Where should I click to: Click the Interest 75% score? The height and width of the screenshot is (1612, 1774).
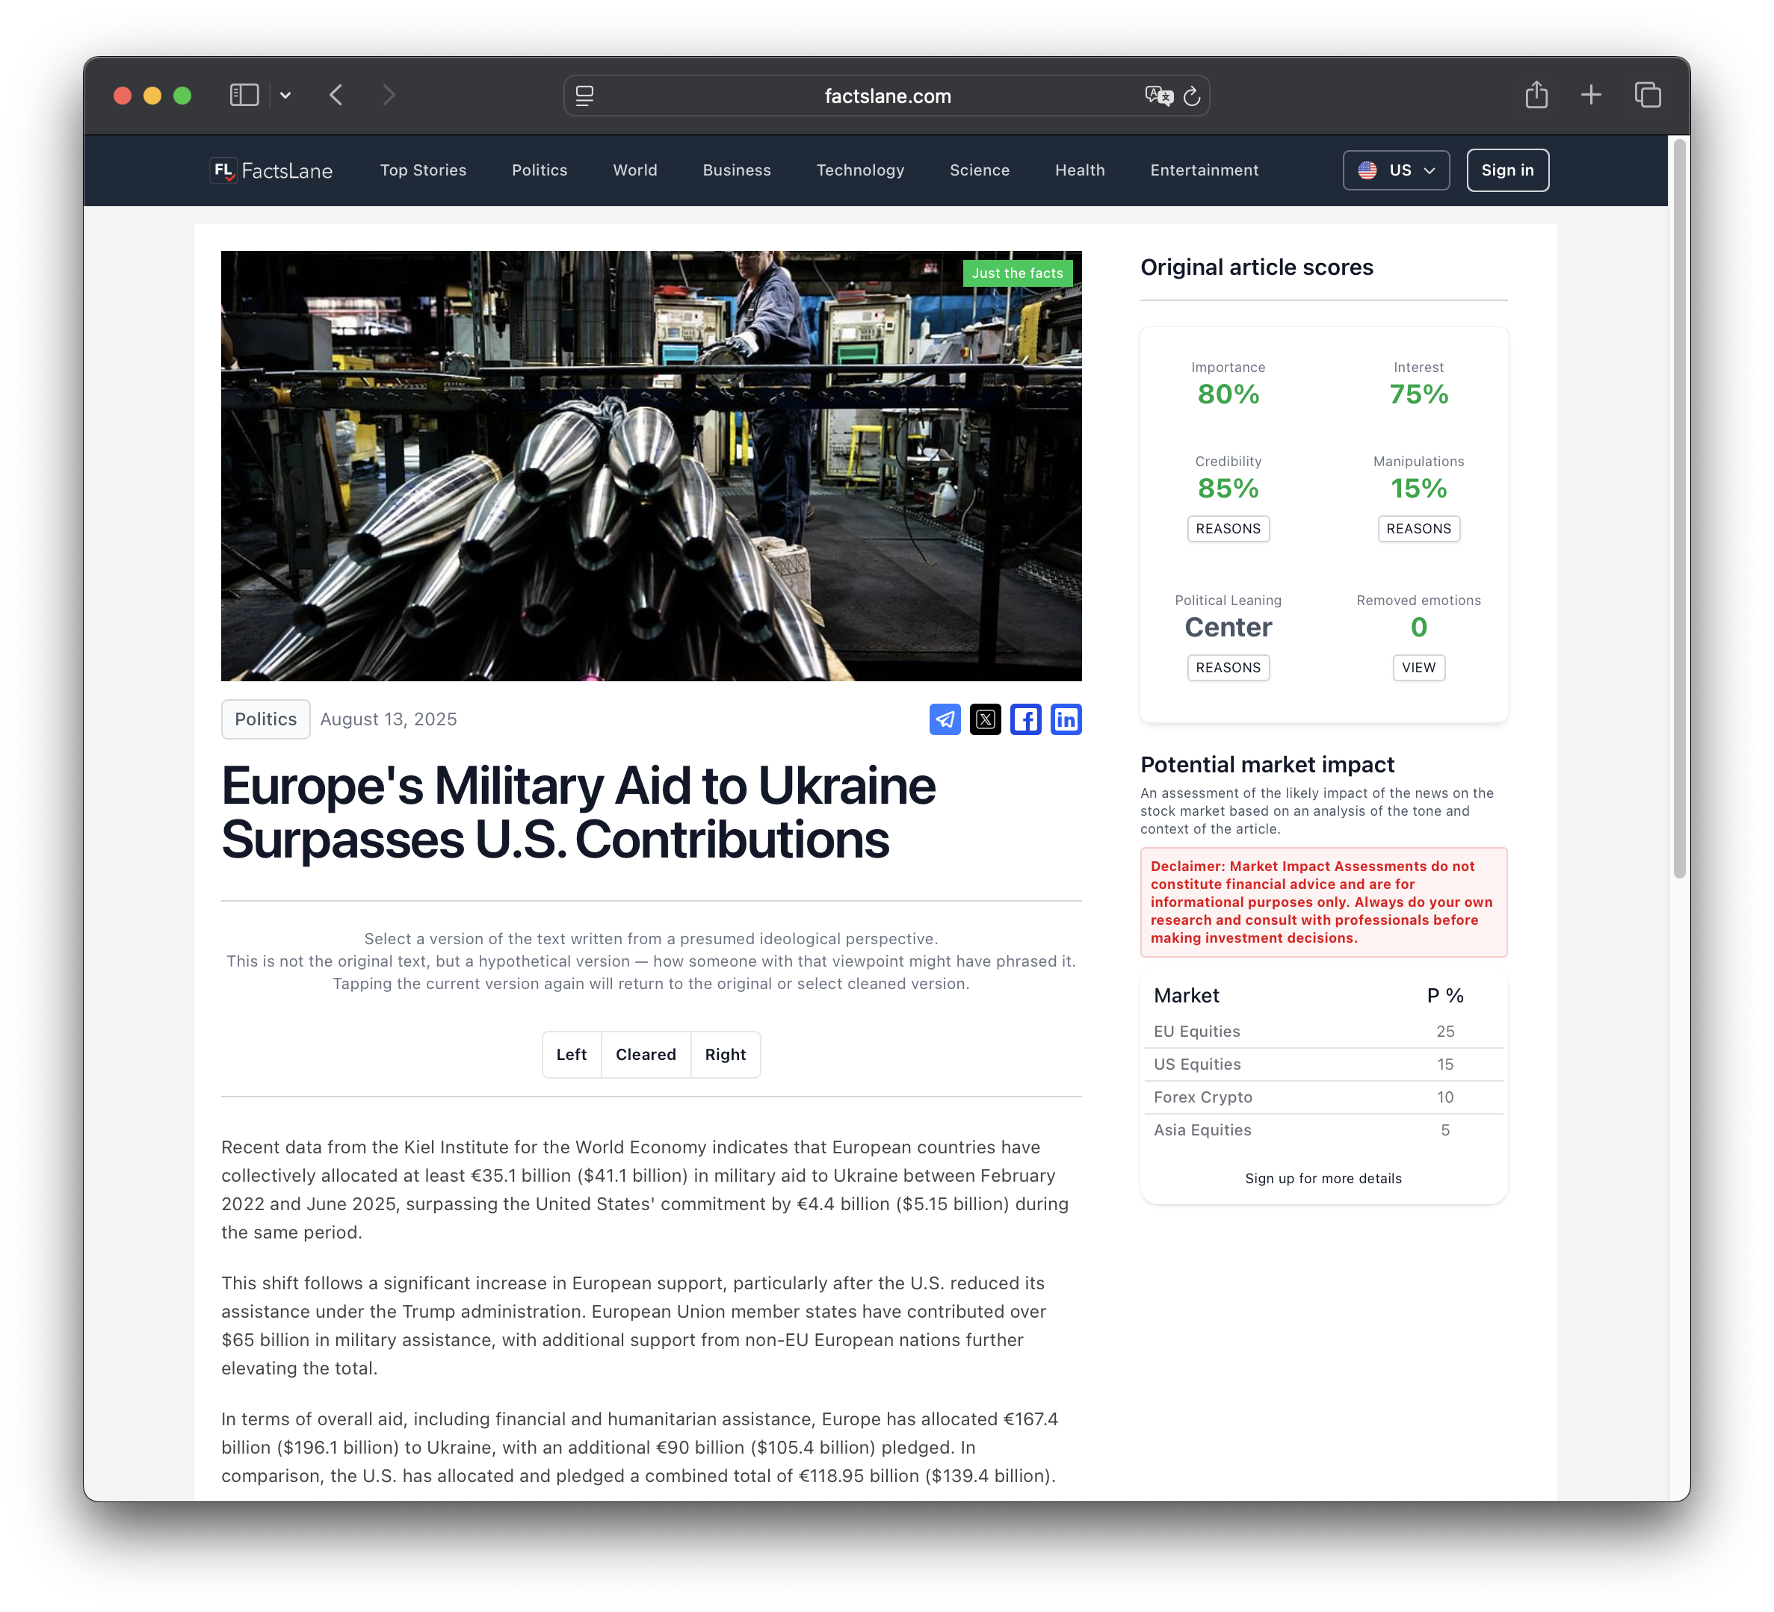[1418, 394]
